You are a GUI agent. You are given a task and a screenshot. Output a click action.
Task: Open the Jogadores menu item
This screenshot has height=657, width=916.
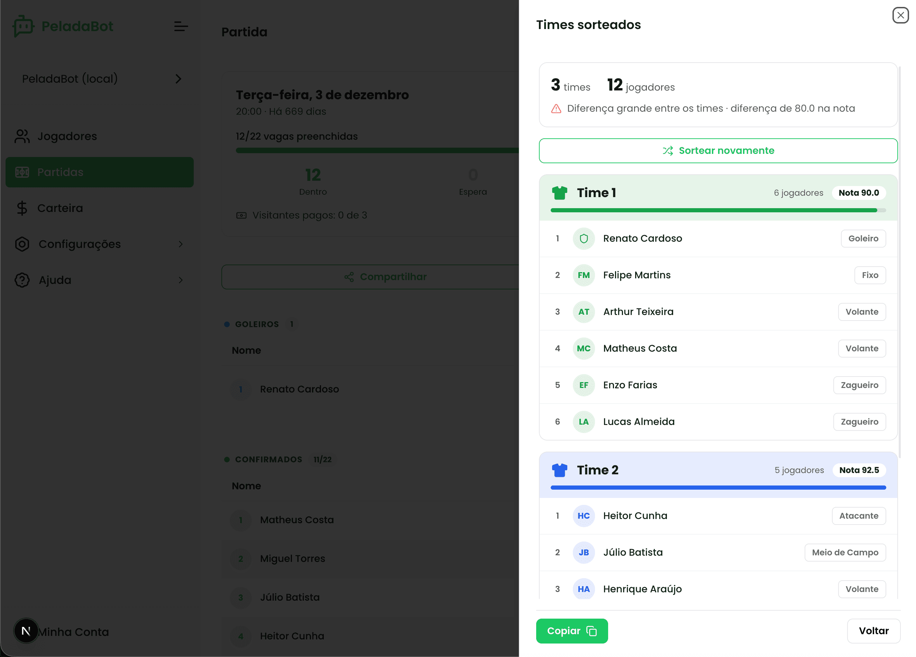99,137
